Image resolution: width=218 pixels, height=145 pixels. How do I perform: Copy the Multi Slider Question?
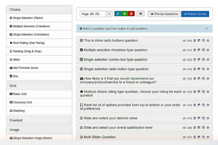coord(203,137)
